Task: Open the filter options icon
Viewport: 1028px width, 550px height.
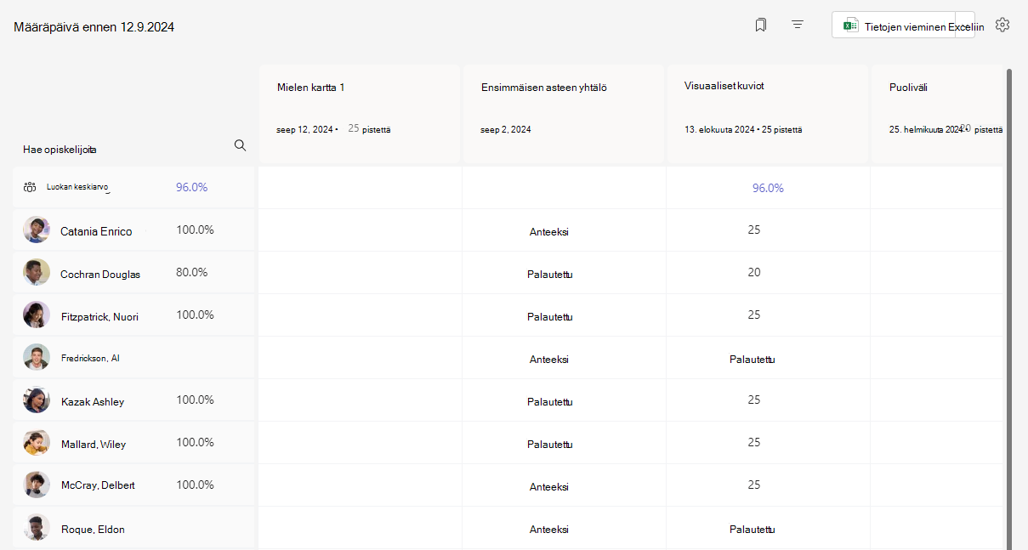Action: [x=798, y=26]
